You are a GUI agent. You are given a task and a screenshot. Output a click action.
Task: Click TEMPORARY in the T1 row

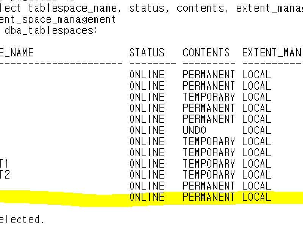209,164
